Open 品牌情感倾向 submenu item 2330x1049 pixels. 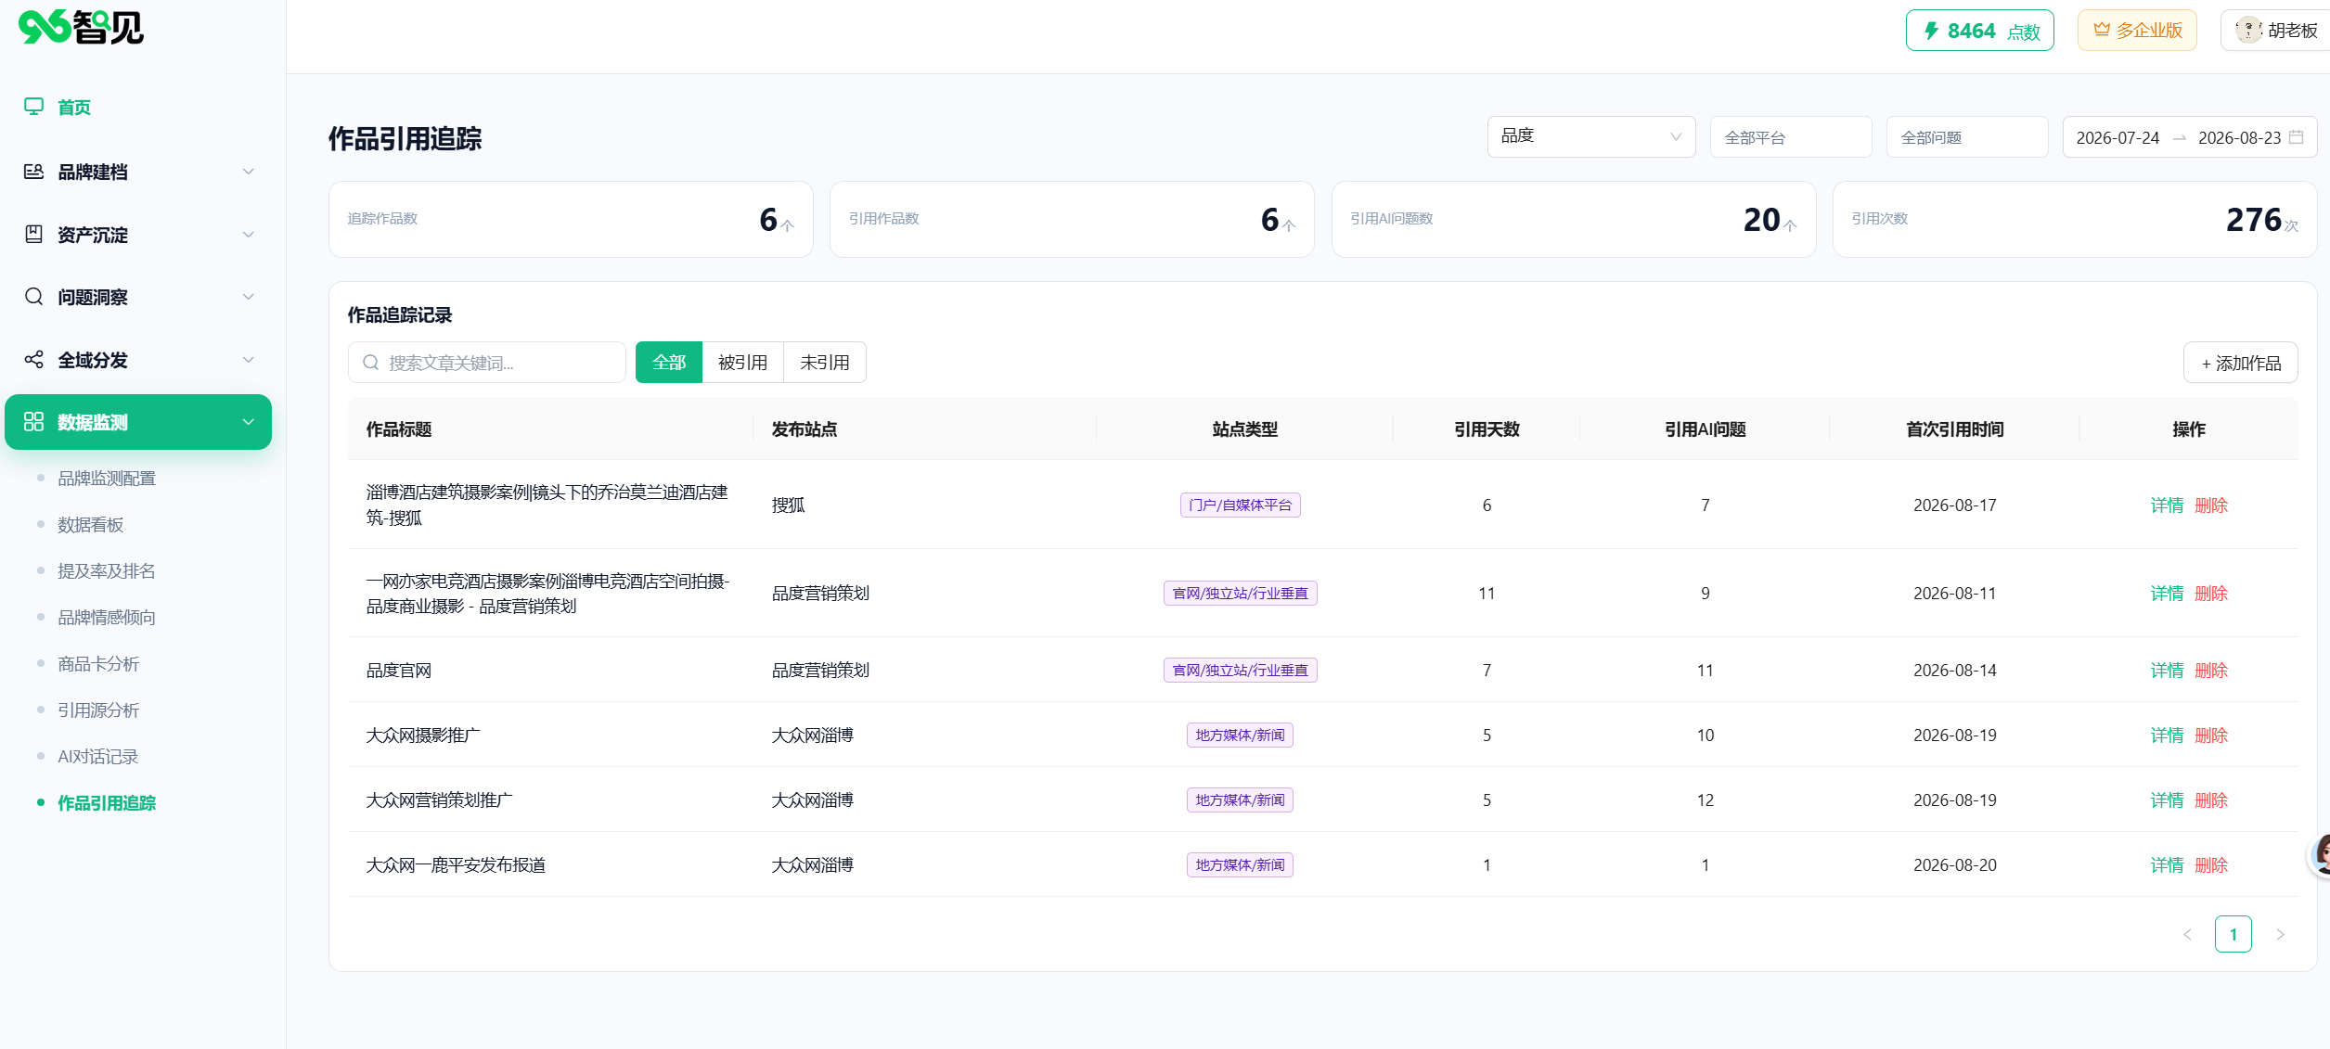(x=107, y=618)
